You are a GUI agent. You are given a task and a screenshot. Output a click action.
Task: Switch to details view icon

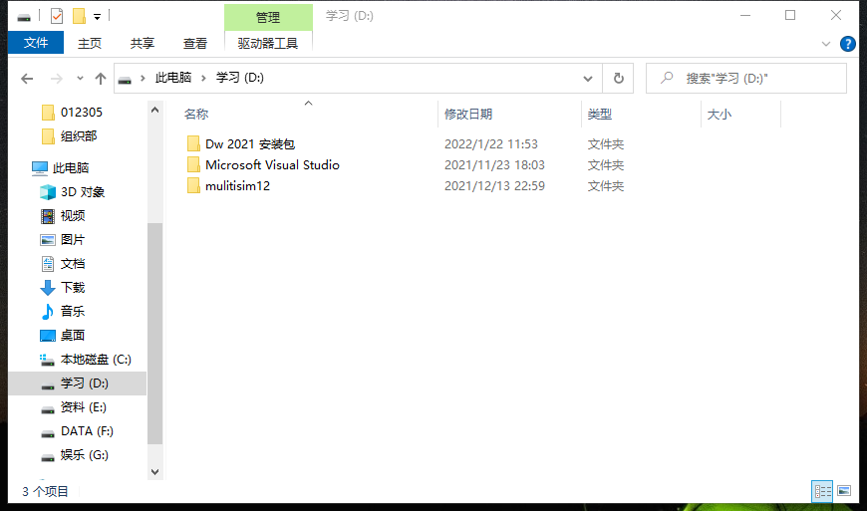tap(822, 491)
